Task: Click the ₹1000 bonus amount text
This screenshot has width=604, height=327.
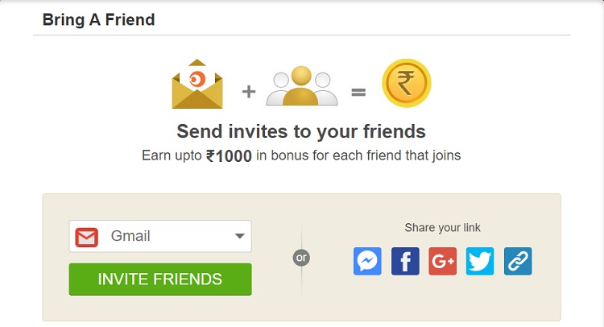Action: pos(229,156)
